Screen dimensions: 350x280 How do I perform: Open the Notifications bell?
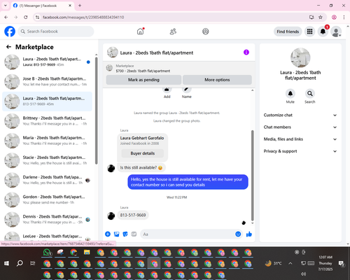click(x=323, y=31)
